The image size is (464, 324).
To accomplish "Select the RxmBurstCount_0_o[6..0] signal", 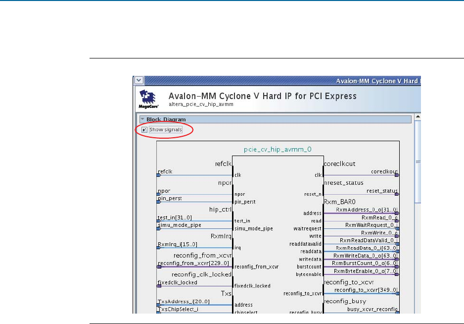I will pyautogui.click(x=365, y=263).
